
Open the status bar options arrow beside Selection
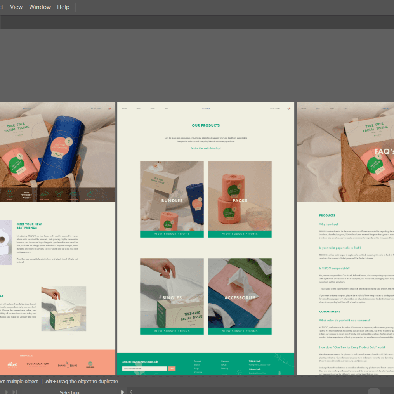click(123, 392)
